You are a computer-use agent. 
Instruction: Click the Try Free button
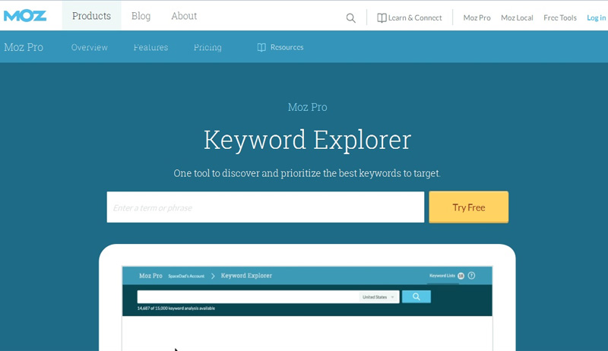point(468,207)
